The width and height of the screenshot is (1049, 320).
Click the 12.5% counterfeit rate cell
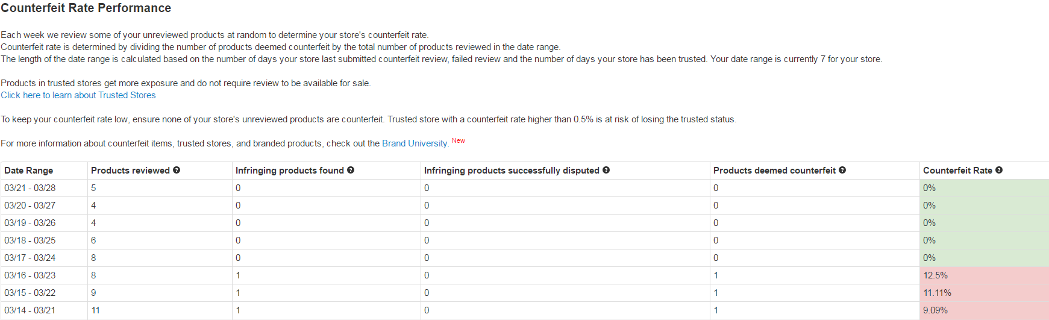pos(935,275)
